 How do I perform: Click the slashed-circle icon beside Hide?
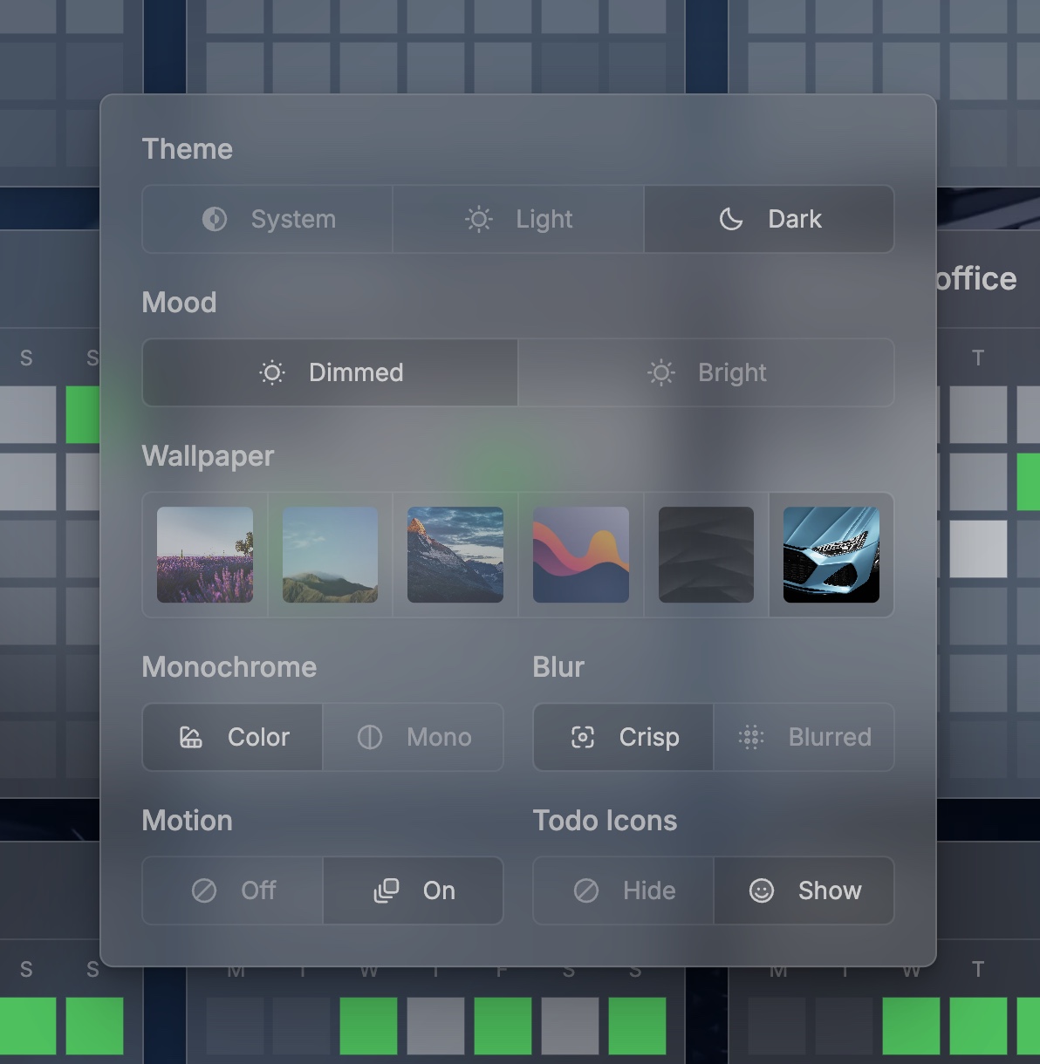586,890
